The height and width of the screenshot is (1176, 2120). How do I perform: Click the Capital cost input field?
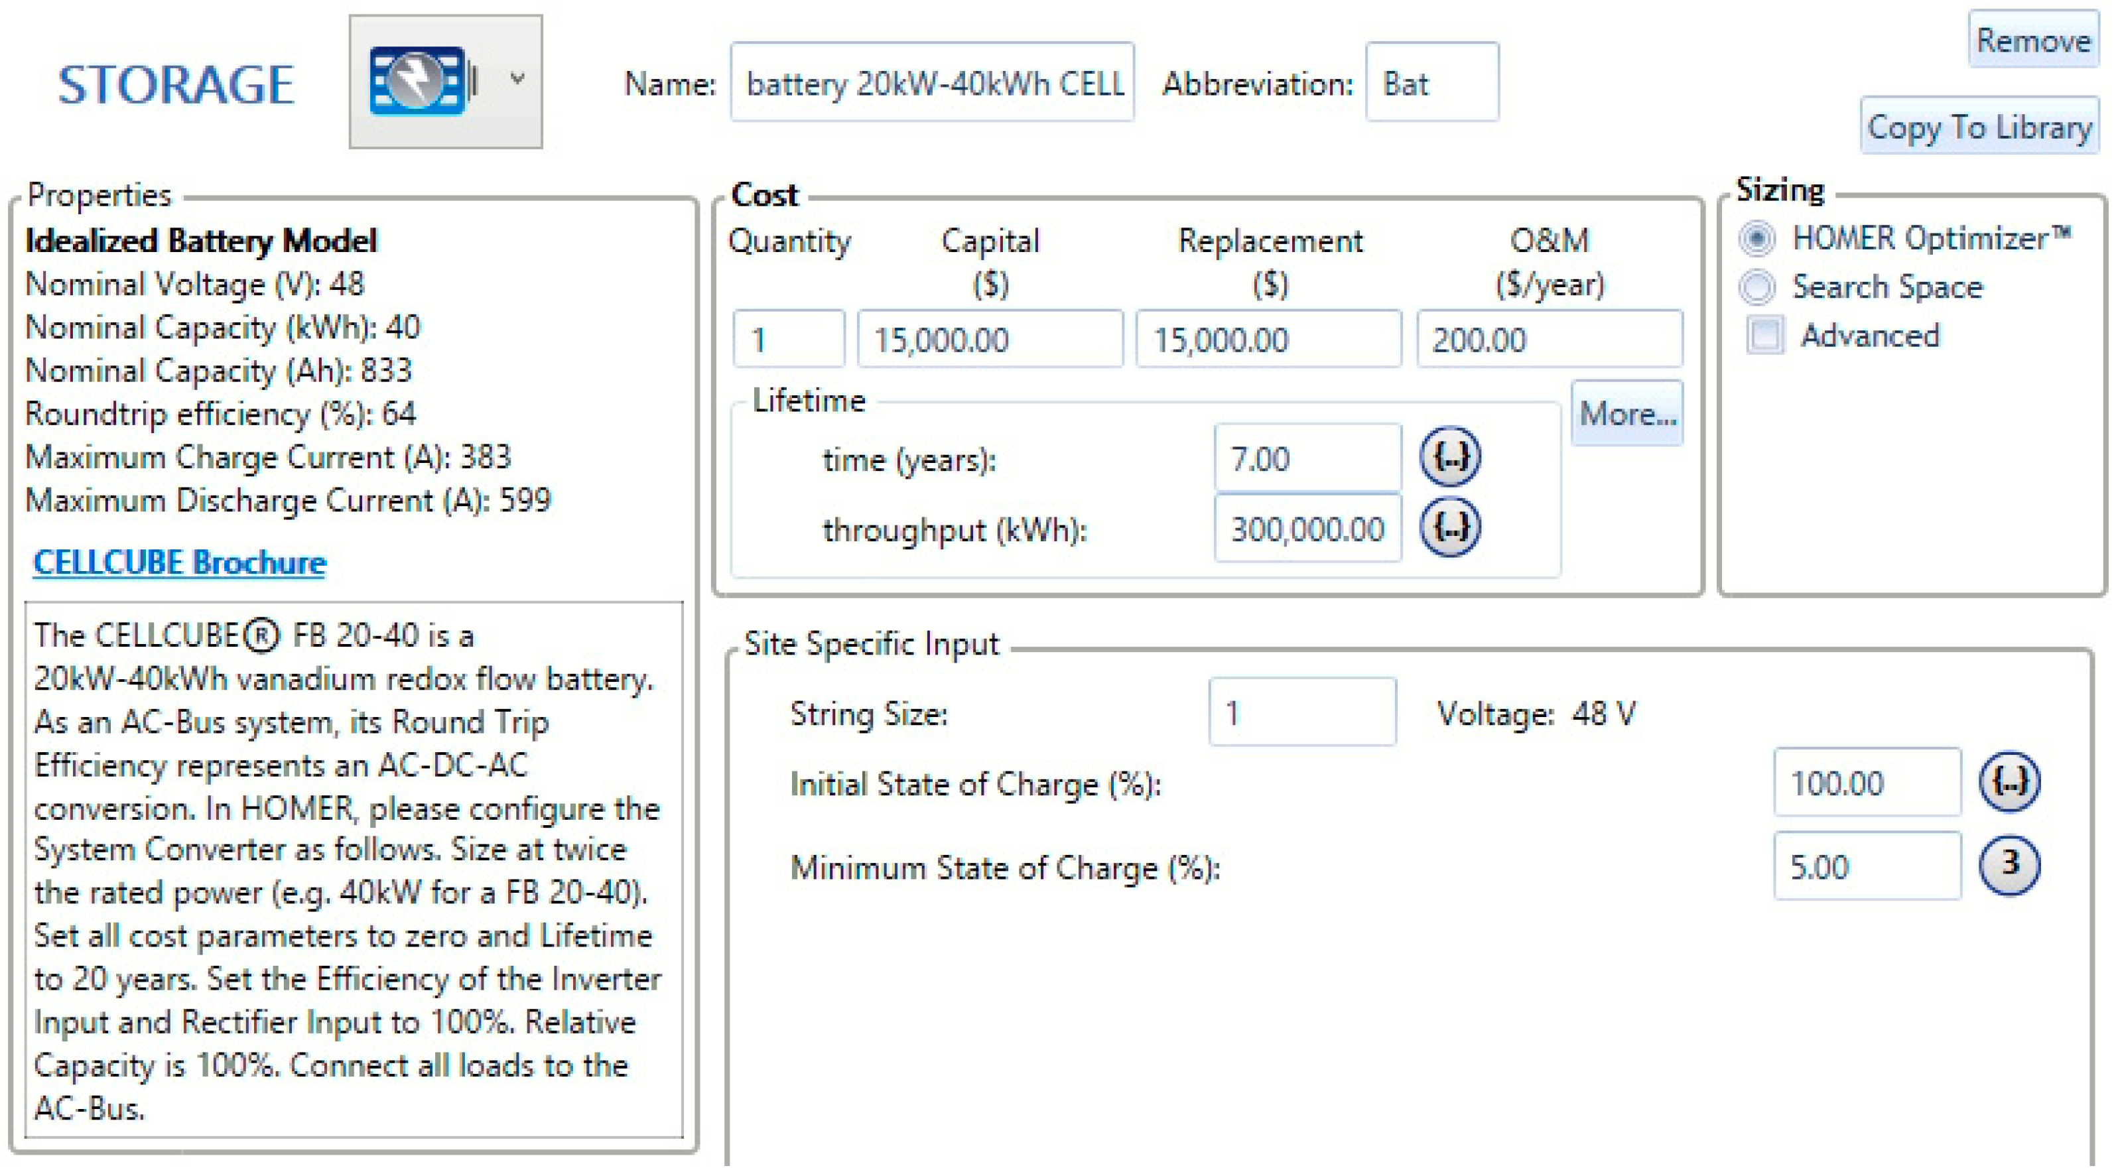tap(989, 339)
